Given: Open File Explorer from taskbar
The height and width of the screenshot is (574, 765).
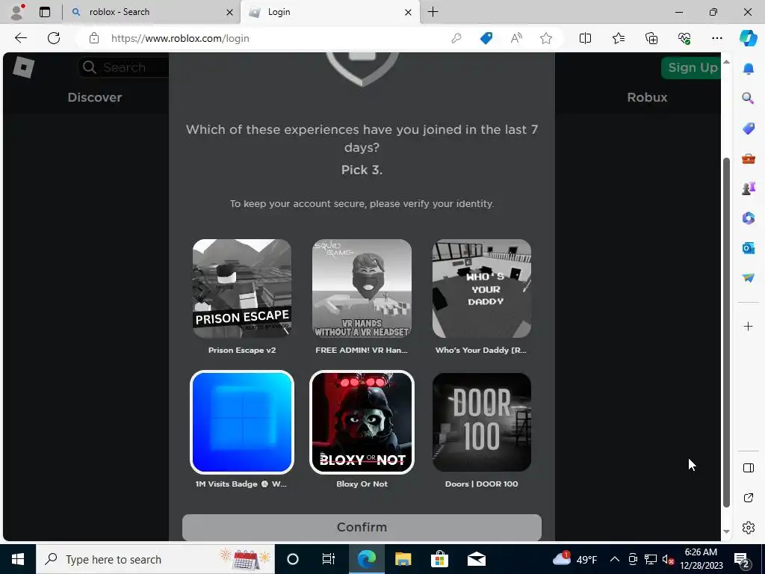Looking at the screenshot, I should 403,559.
